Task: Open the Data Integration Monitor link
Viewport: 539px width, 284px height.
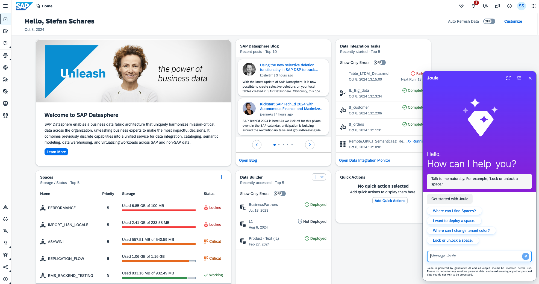Action: [364, 160]
